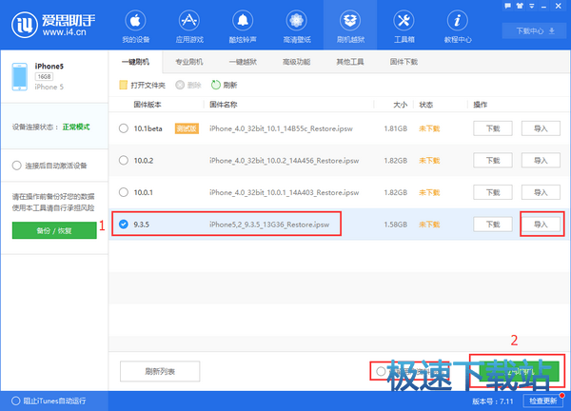This screenshot has height=411, width=571.
Task: Click the 刷新列表 button
Action: click(x=160, y=371)
